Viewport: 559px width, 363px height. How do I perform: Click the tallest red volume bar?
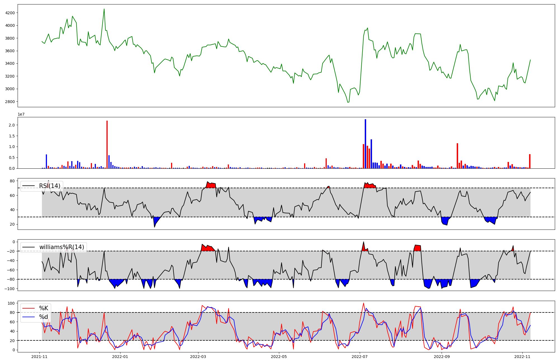[x=107, y=144]
